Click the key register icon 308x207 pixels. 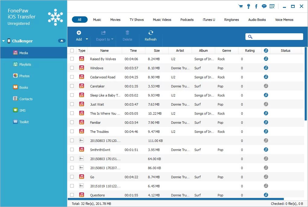point(248,6)
